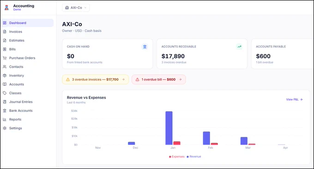The height and width of the screenshot is (169, 314).
Task: Click the Invoices document icon
Action: [5, 32]
